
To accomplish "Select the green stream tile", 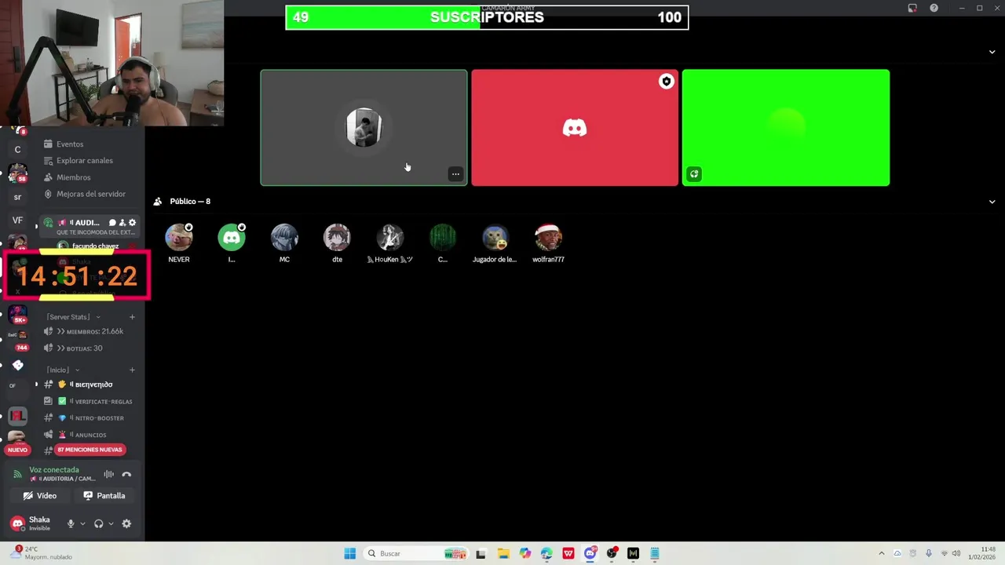I will click(786, 128).
